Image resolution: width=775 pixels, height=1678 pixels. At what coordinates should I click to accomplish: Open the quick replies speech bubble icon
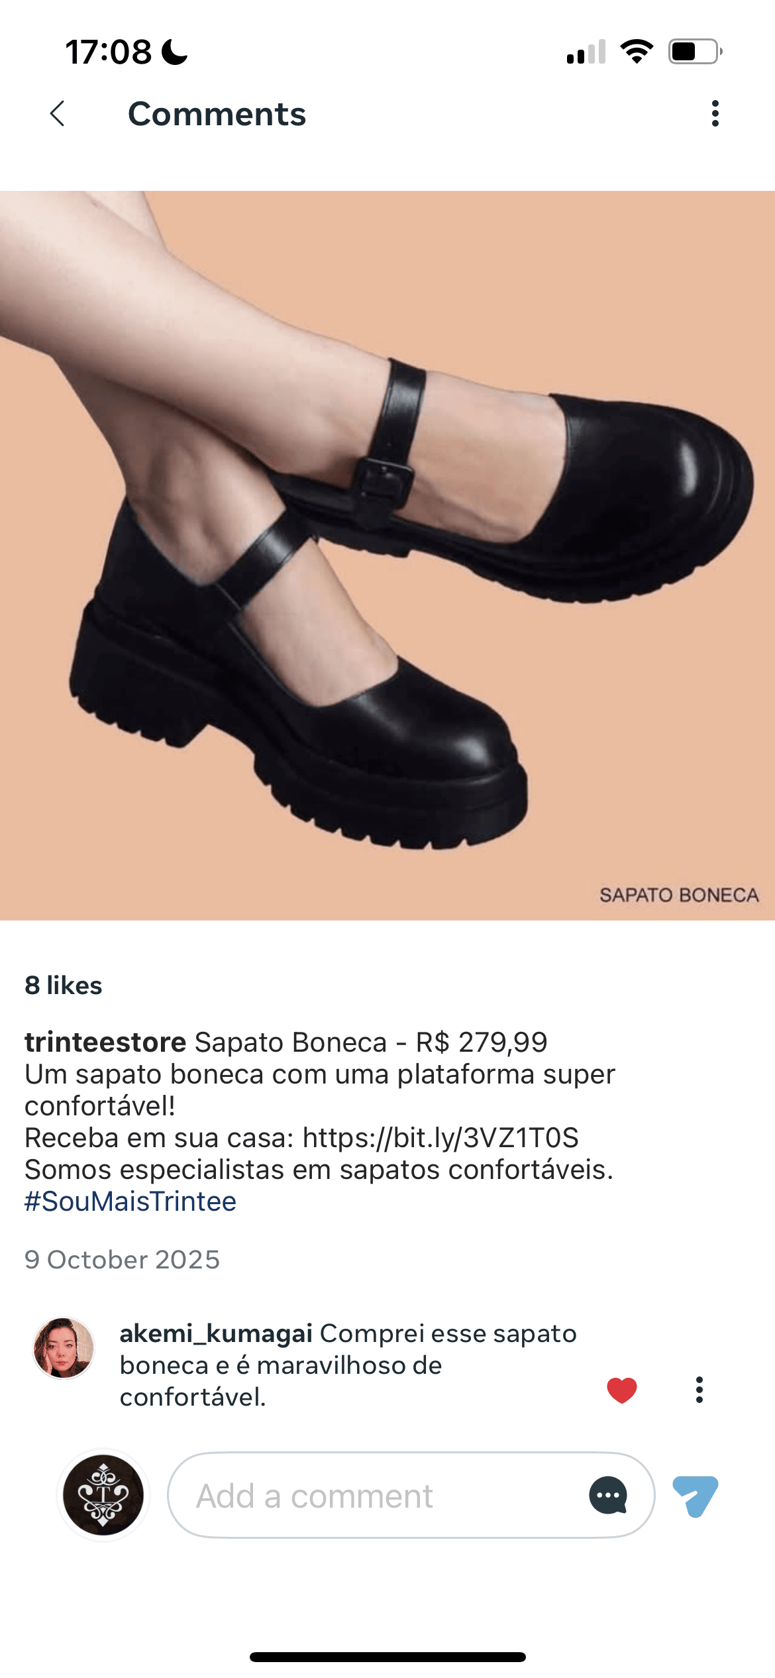pyautogui.click(x=608, y=1496)
